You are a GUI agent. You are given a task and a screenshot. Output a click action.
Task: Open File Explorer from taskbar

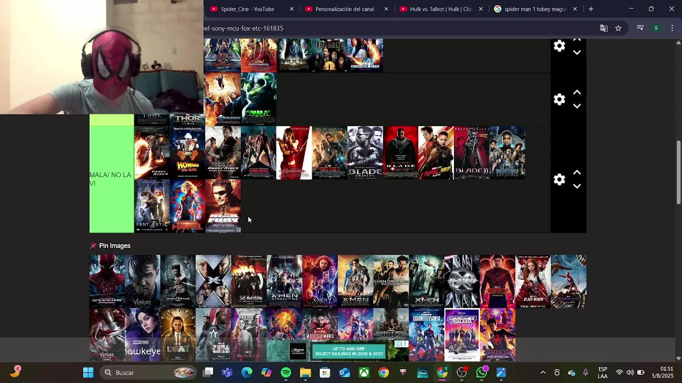coord(305,372)
